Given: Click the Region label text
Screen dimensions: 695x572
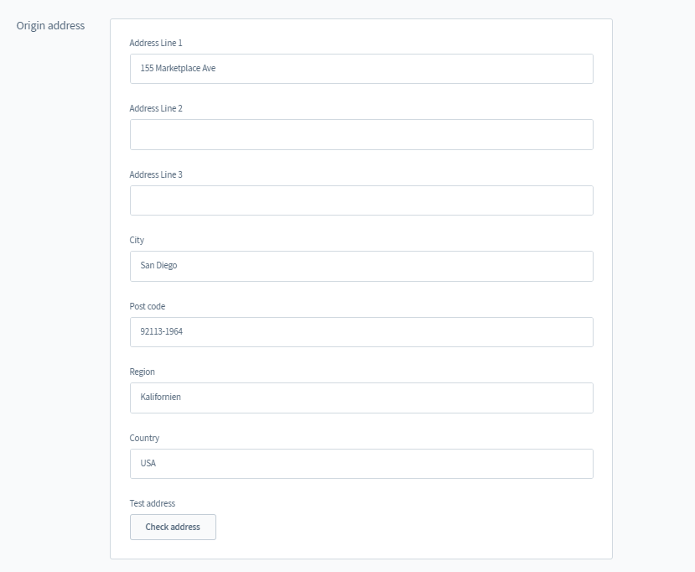Looking at the screenshot, I should 142,372.
